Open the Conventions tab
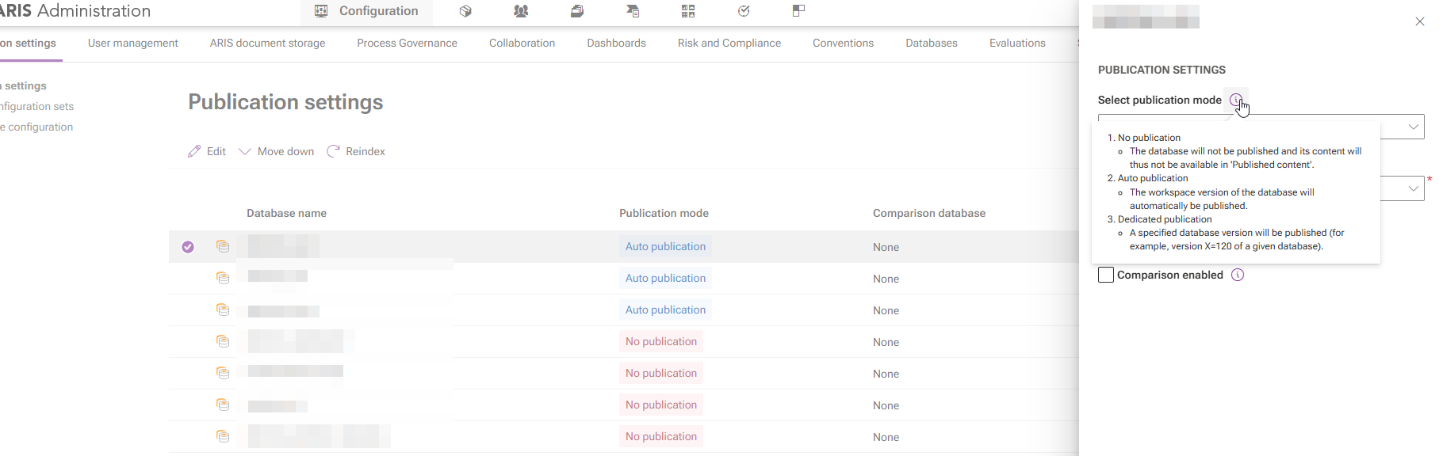This screenshot has width=1439, height=456. 843,43
